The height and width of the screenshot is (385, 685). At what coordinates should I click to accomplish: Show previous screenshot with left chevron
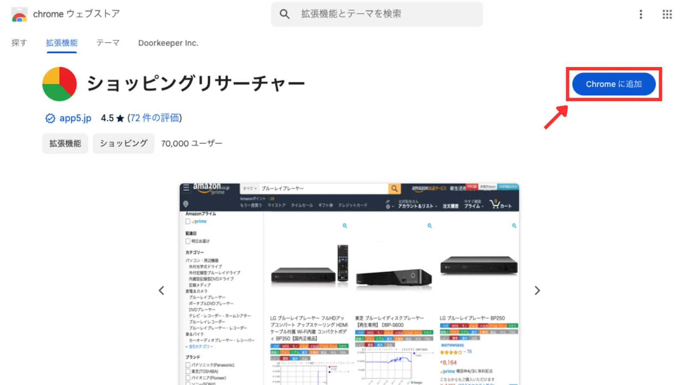161,290
